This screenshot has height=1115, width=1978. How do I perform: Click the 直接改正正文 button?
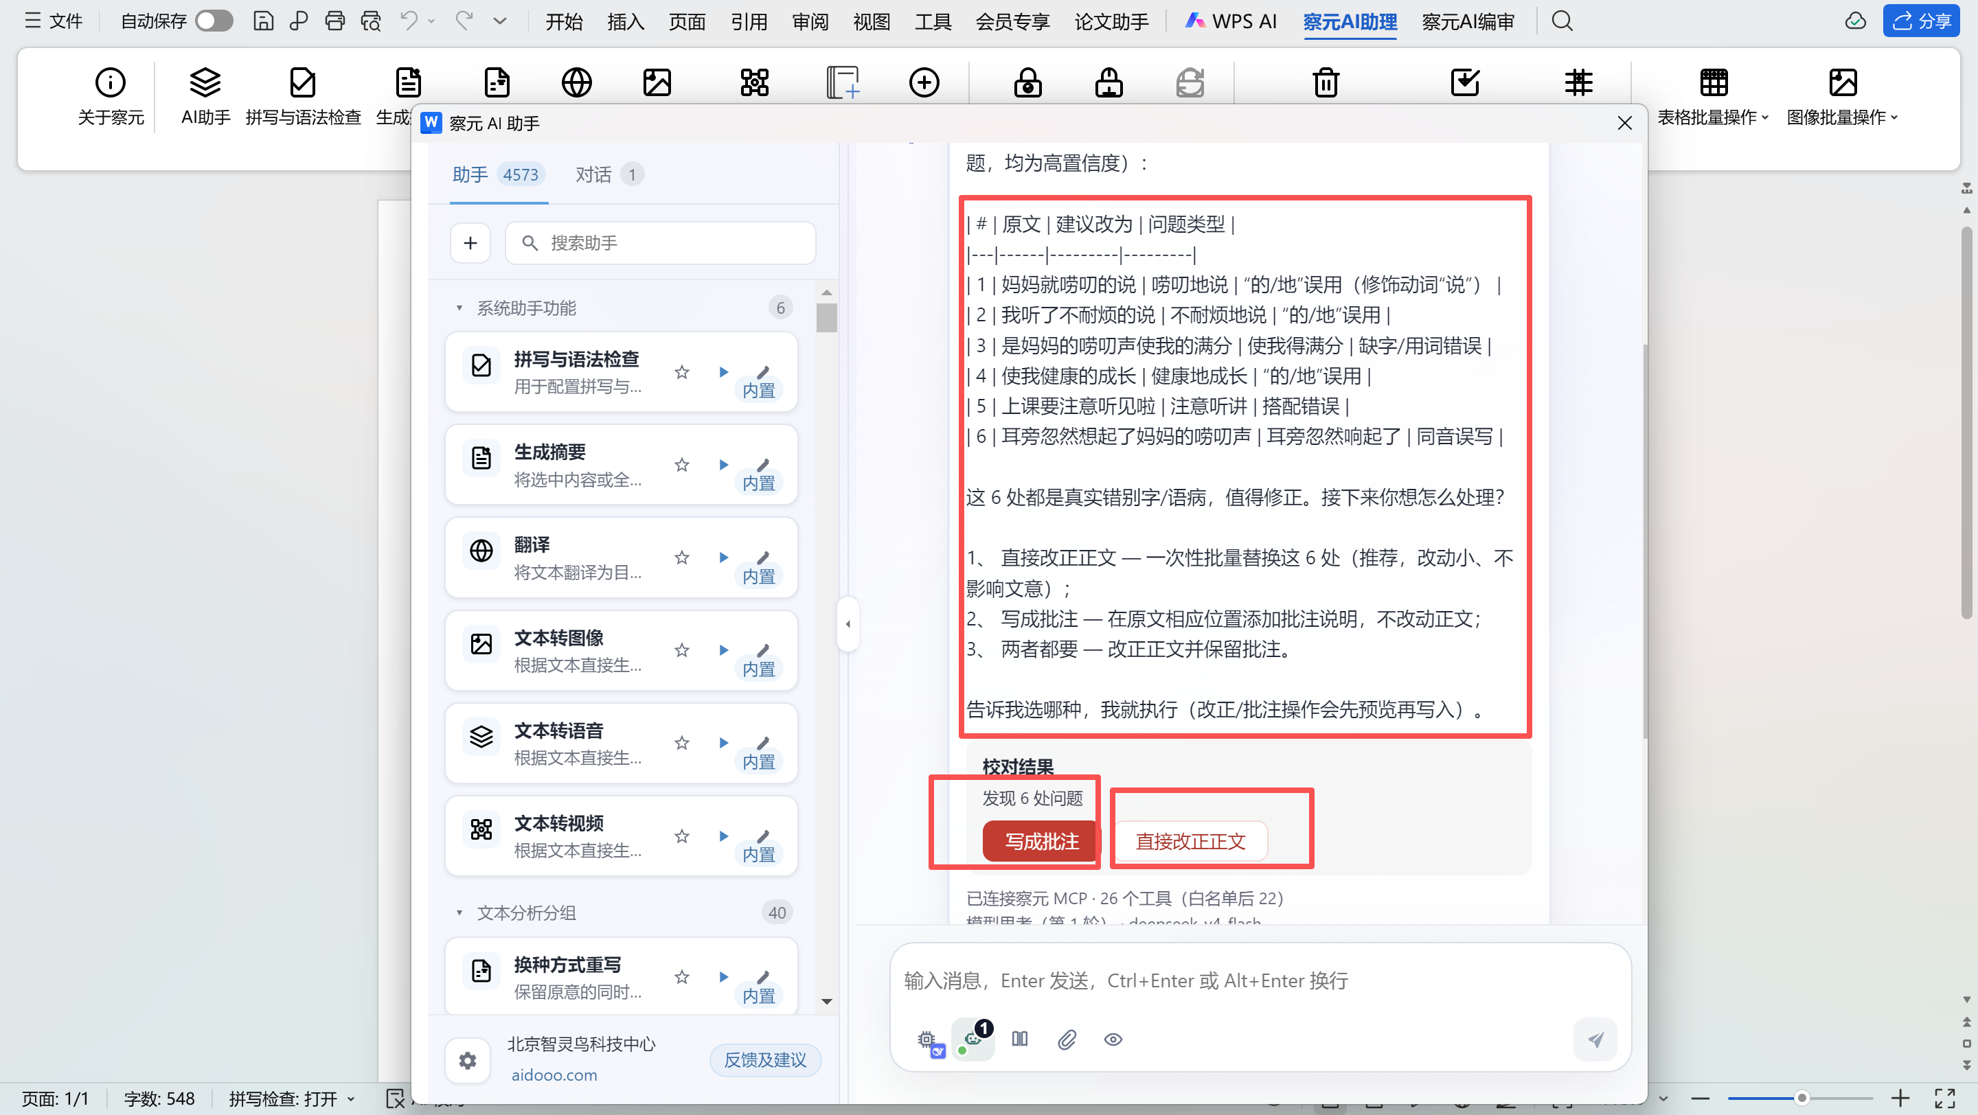pyautogui.click(x=1191, y=842)
